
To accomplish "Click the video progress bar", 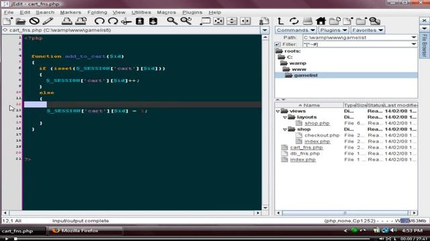I will tap(192, 239).
